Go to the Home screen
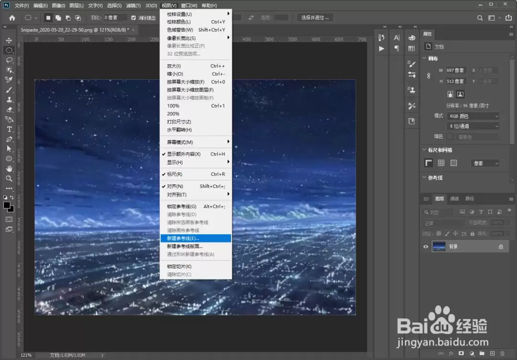This screenshot has height=360, width=517. click(12, 18)
